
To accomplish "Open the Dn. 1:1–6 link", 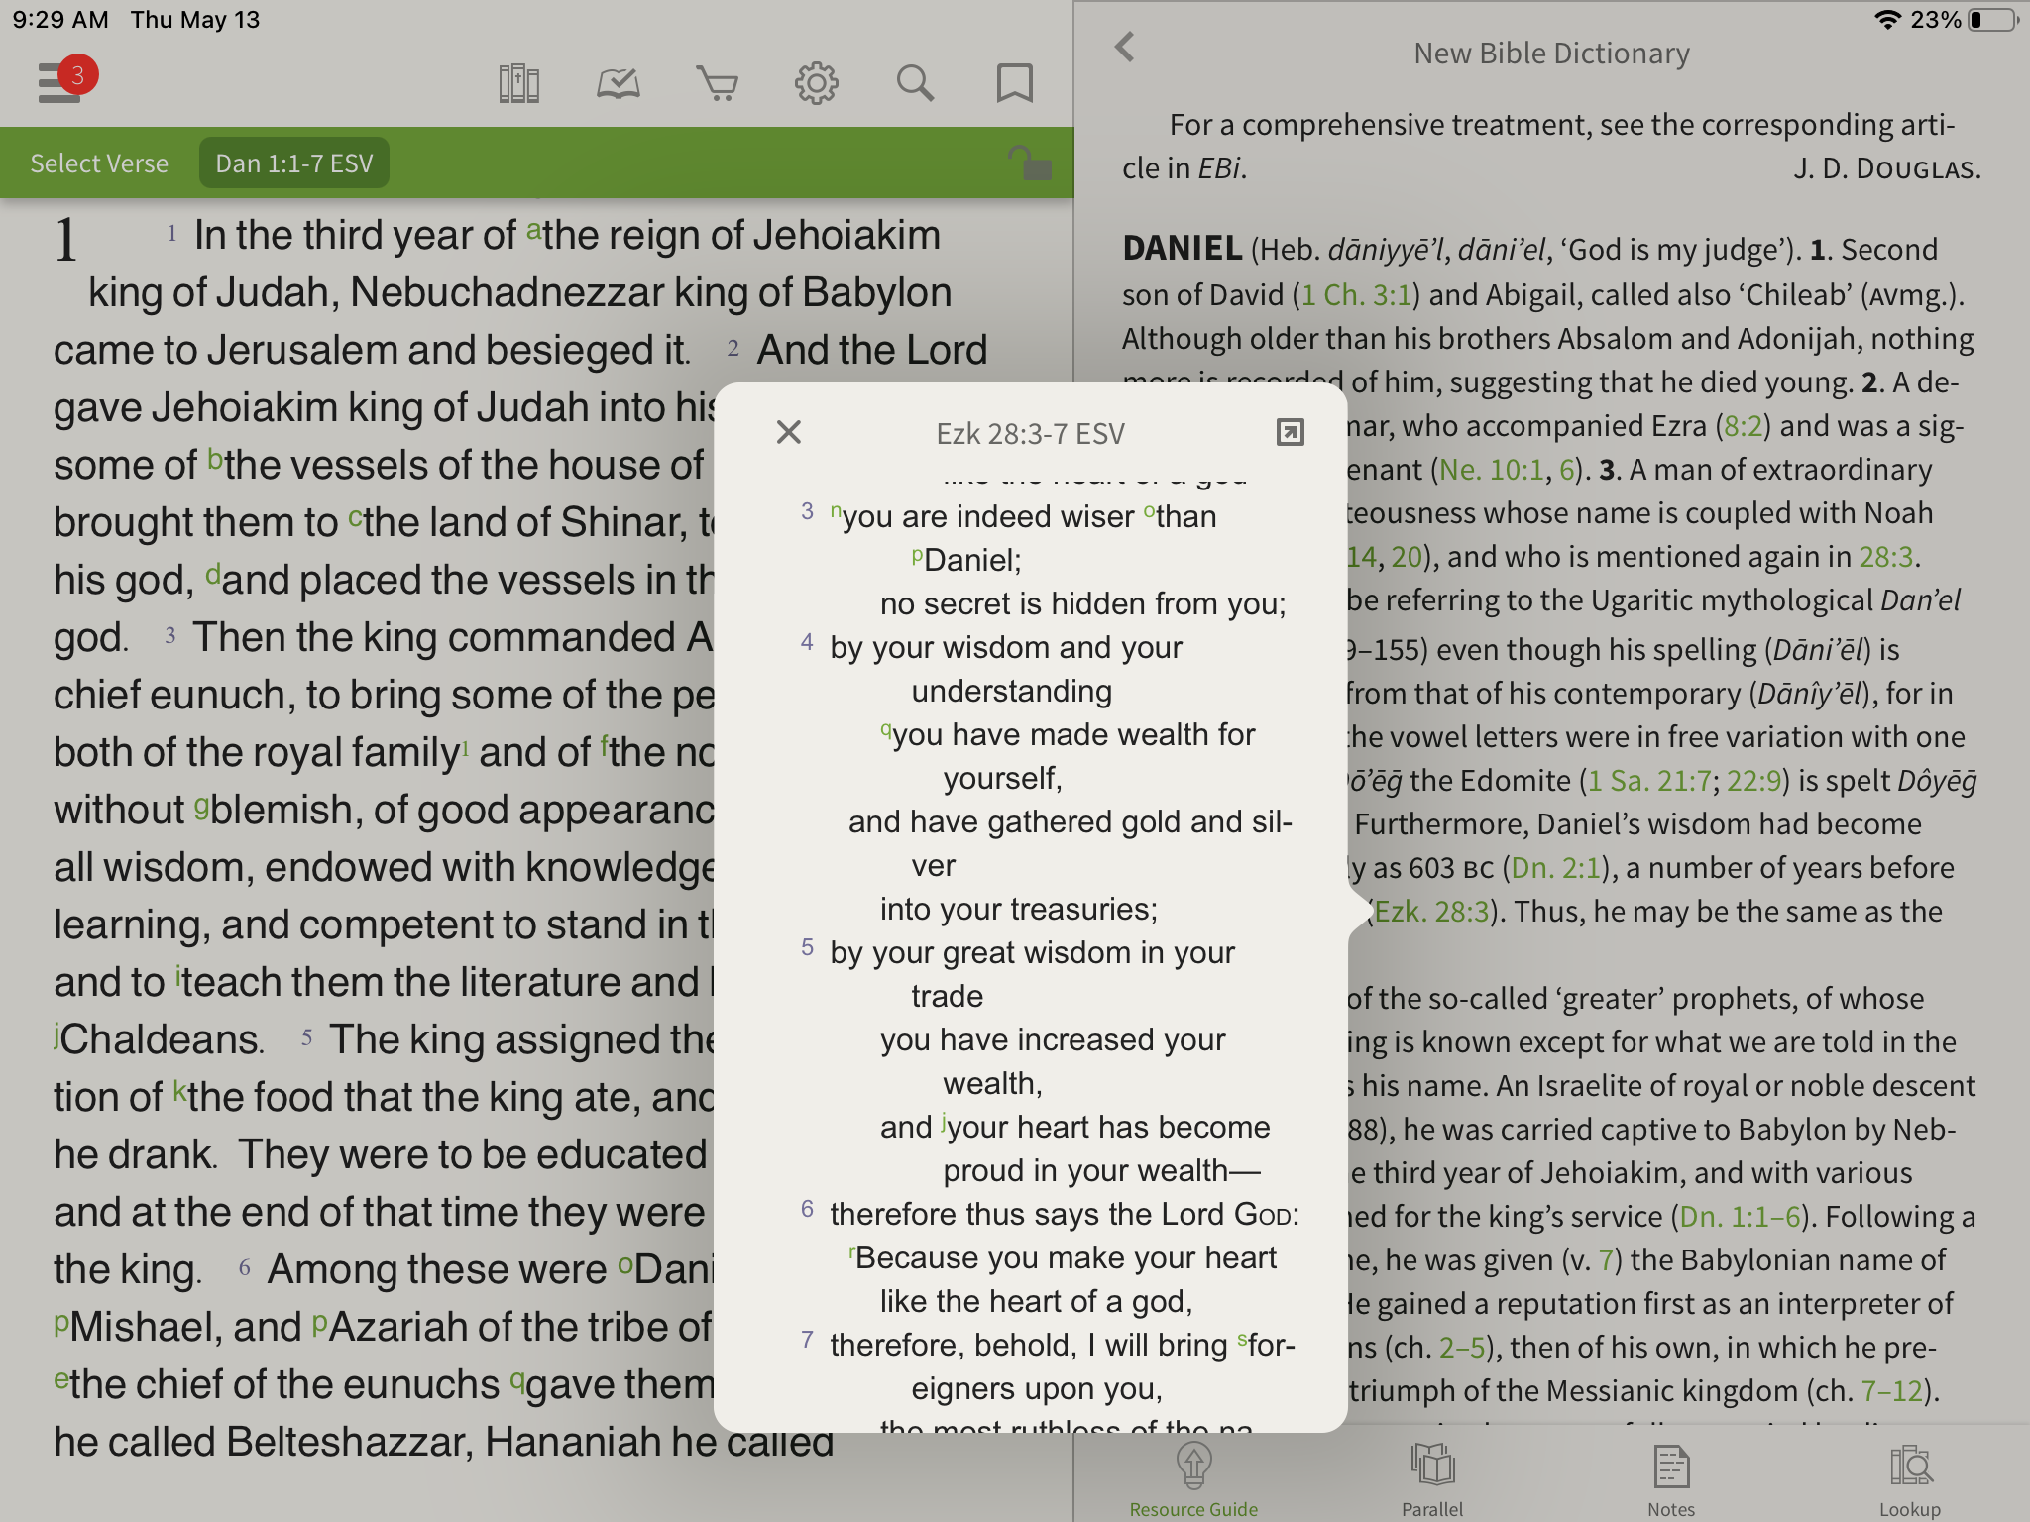I will pos(1741,1217).
